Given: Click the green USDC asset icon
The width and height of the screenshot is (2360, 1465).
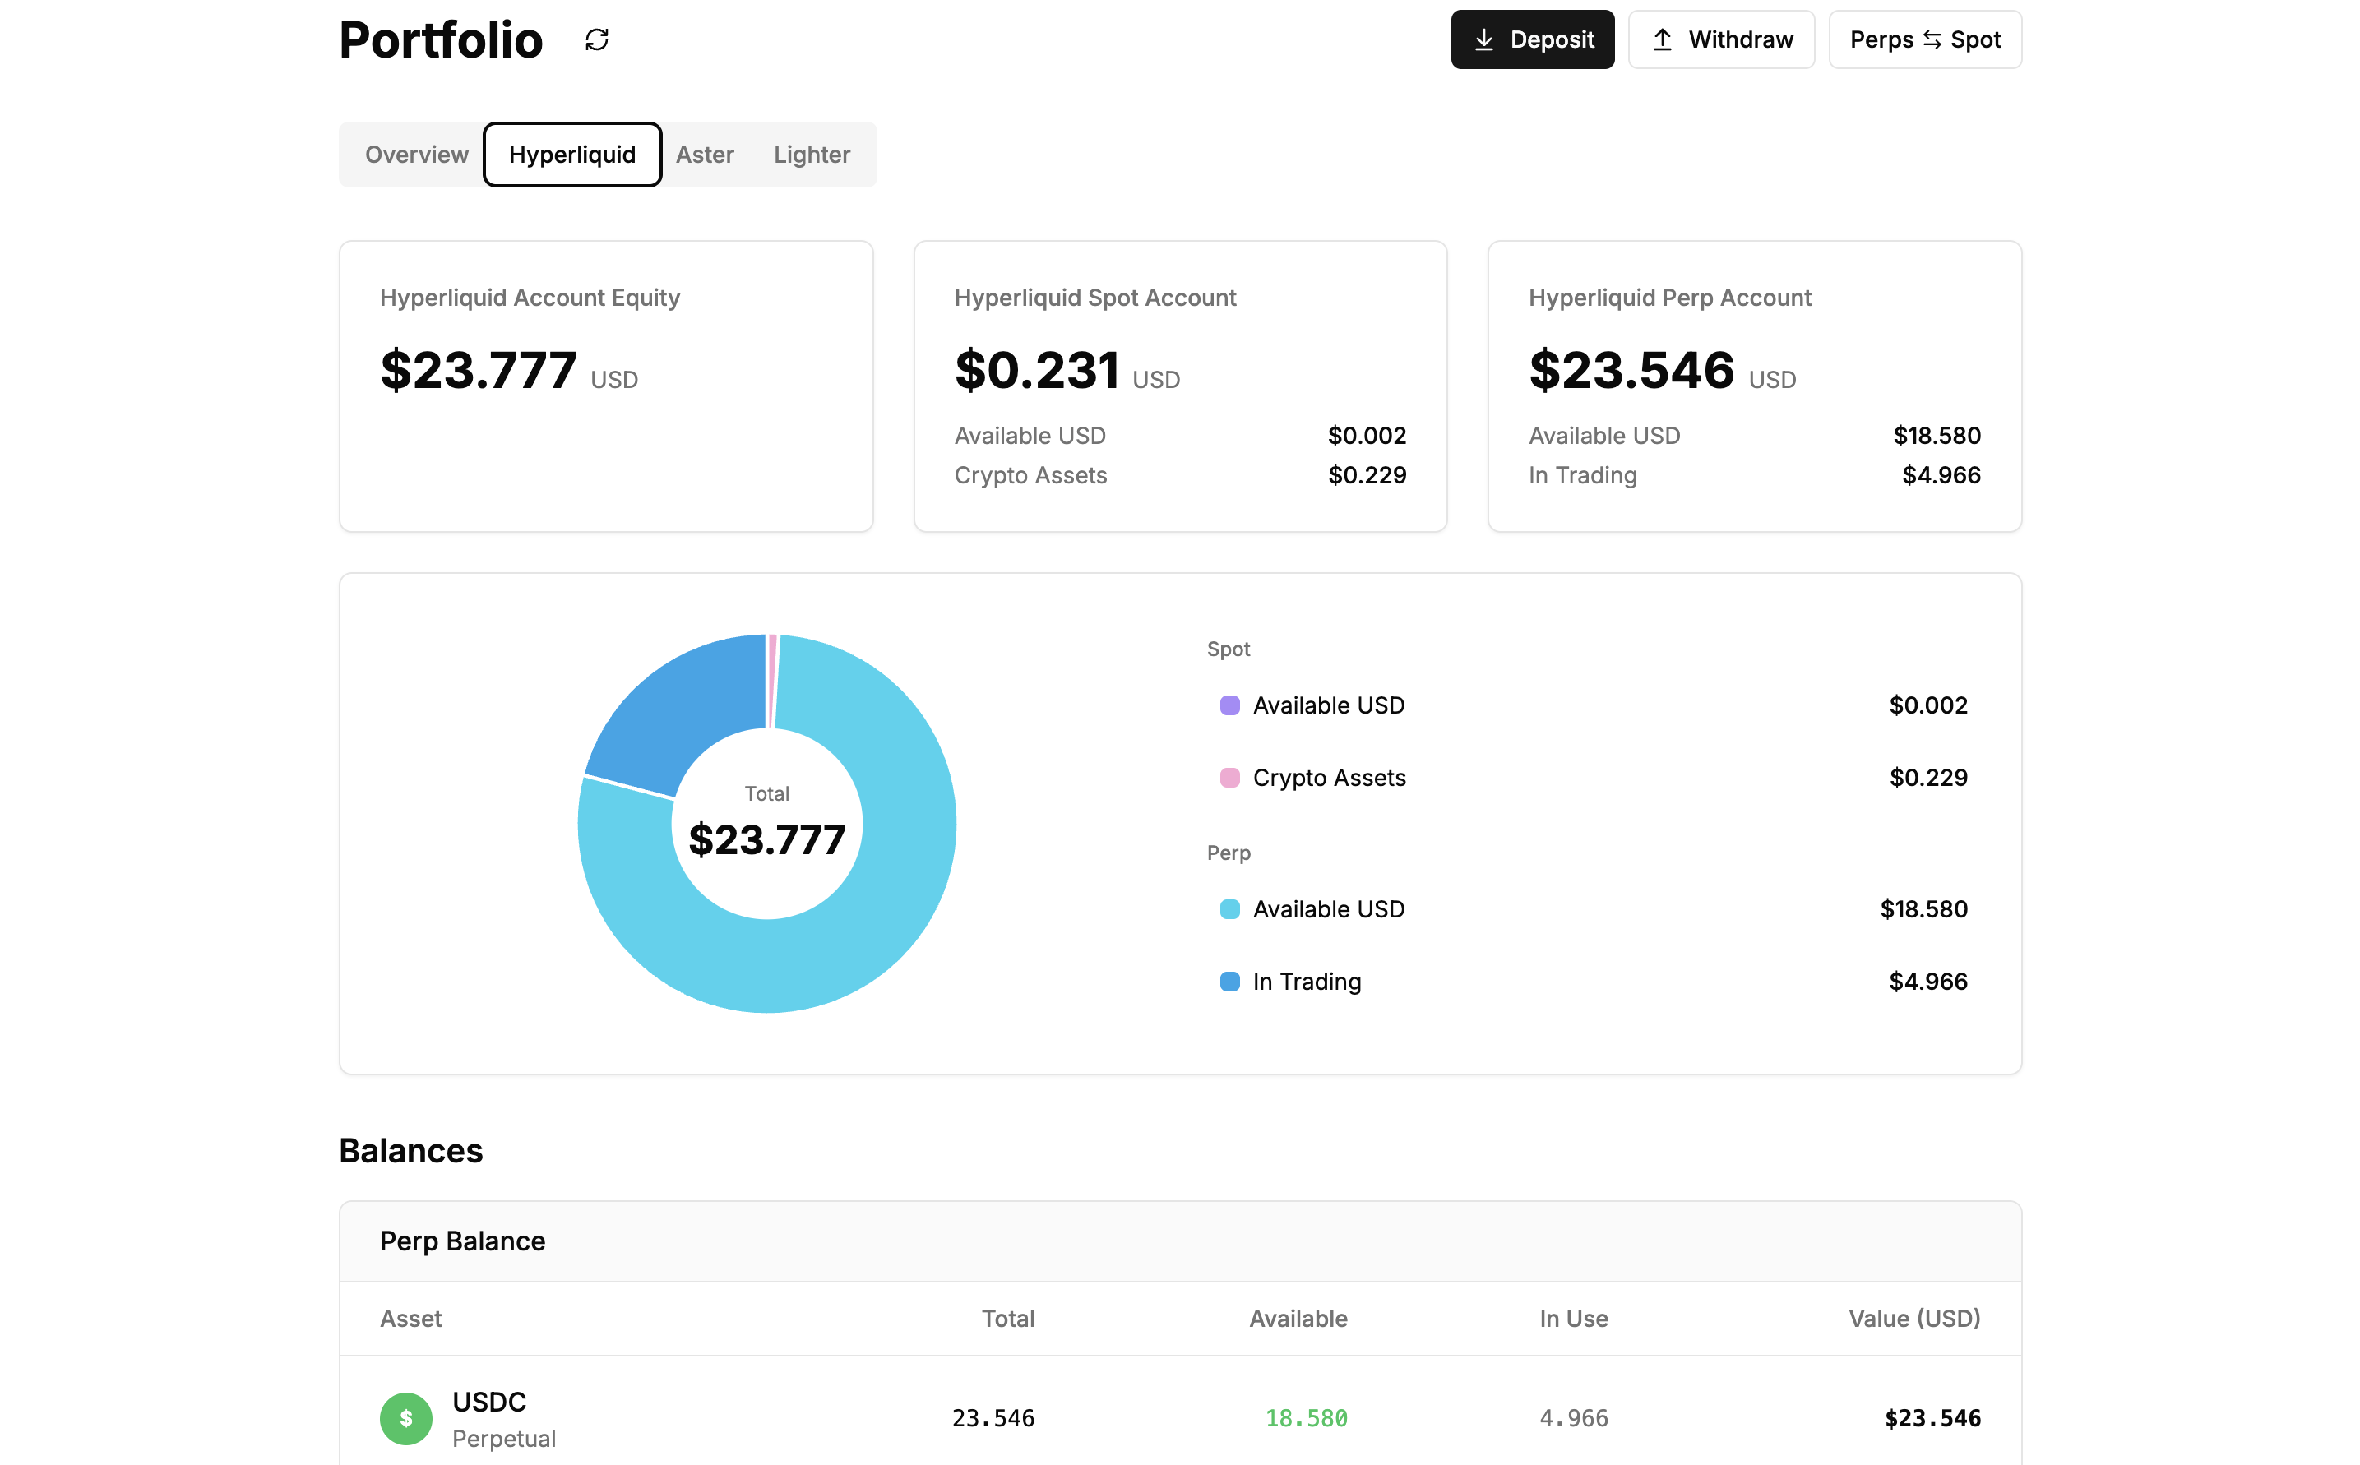Looking at the screenshot, I should [x=405, y=1417].
